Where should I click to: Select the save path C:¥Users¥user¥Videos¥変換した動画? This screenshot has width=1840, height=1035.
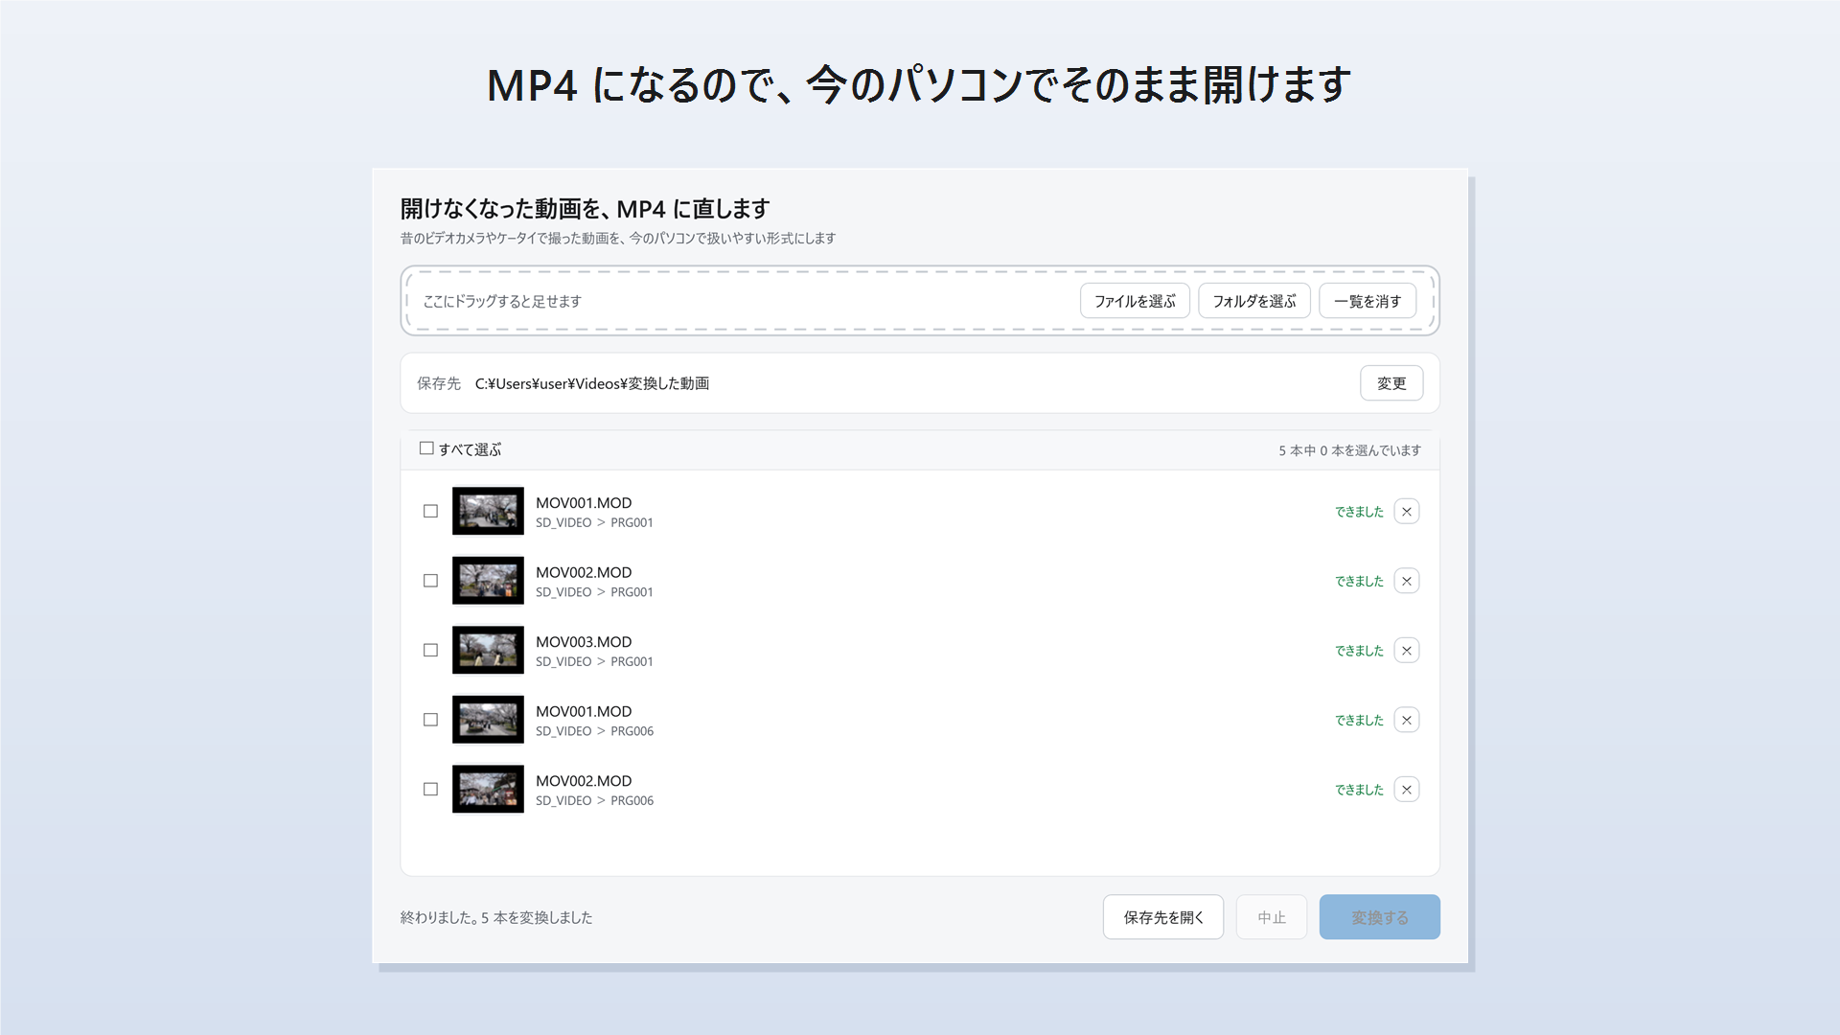(592, 383)
